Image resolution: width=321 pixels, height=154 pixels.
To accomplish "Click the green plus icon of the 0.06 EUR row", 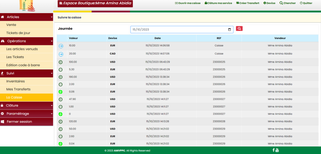I will click(61, 92).
